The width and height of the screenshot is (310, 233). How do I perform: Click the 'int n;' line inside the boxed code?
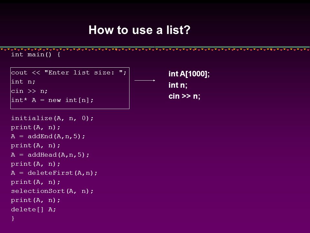pyautogui.click(x=23, y=82)
